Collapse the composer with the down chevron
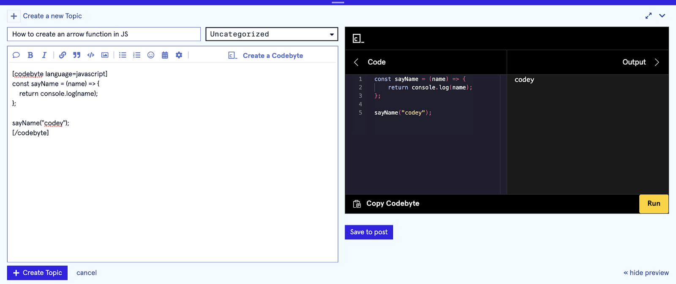 pyautogui.click(x=662, y=16)
